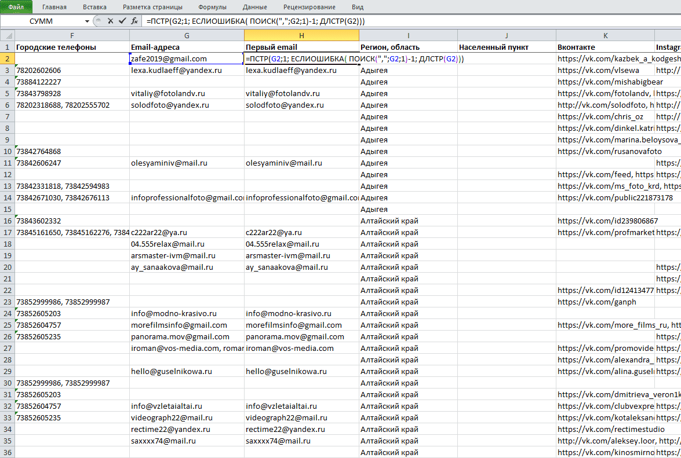Click link https://vk.com/public221873178
The image size is (681, 458).
coord(615,198)
